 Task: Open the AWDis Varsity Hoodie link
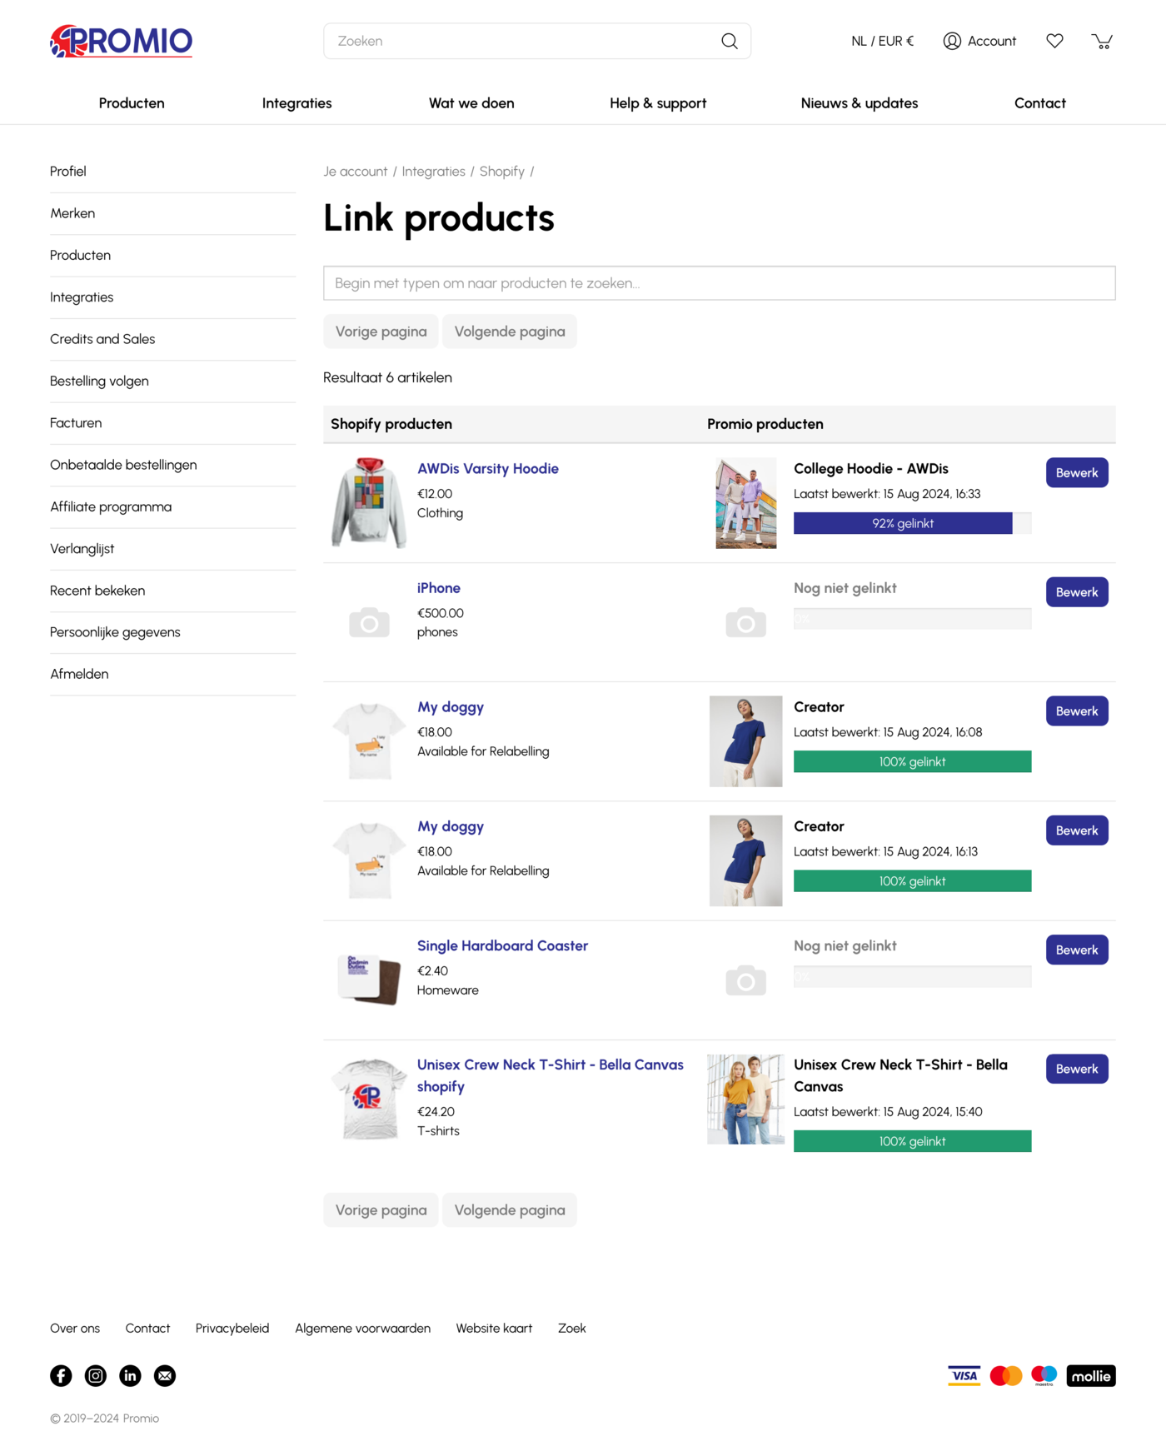[488, 468]
